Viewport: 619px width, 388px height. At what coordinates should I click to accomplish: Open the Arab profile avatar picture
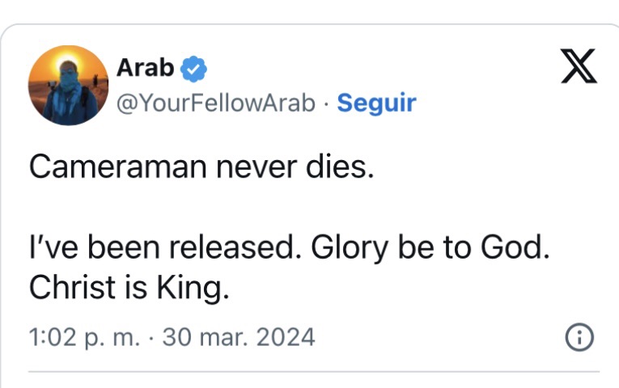click(68, 85)
